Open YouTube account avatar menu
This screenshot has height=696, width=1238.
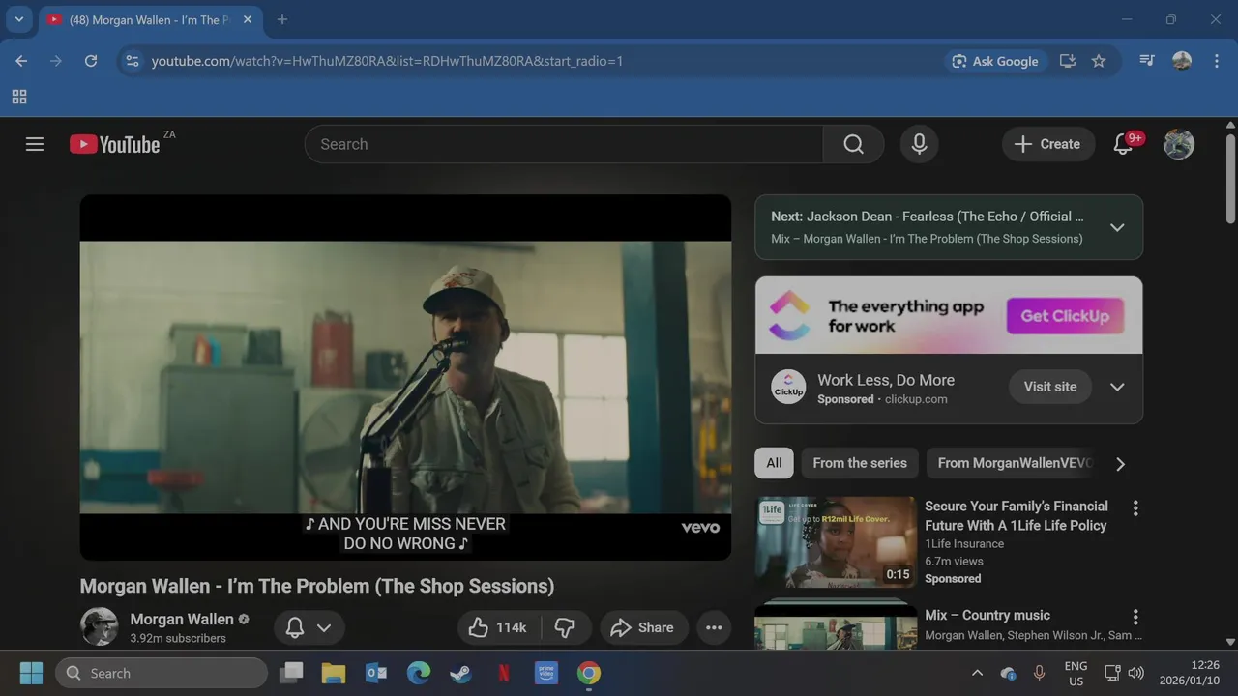tap(1178, 144)
